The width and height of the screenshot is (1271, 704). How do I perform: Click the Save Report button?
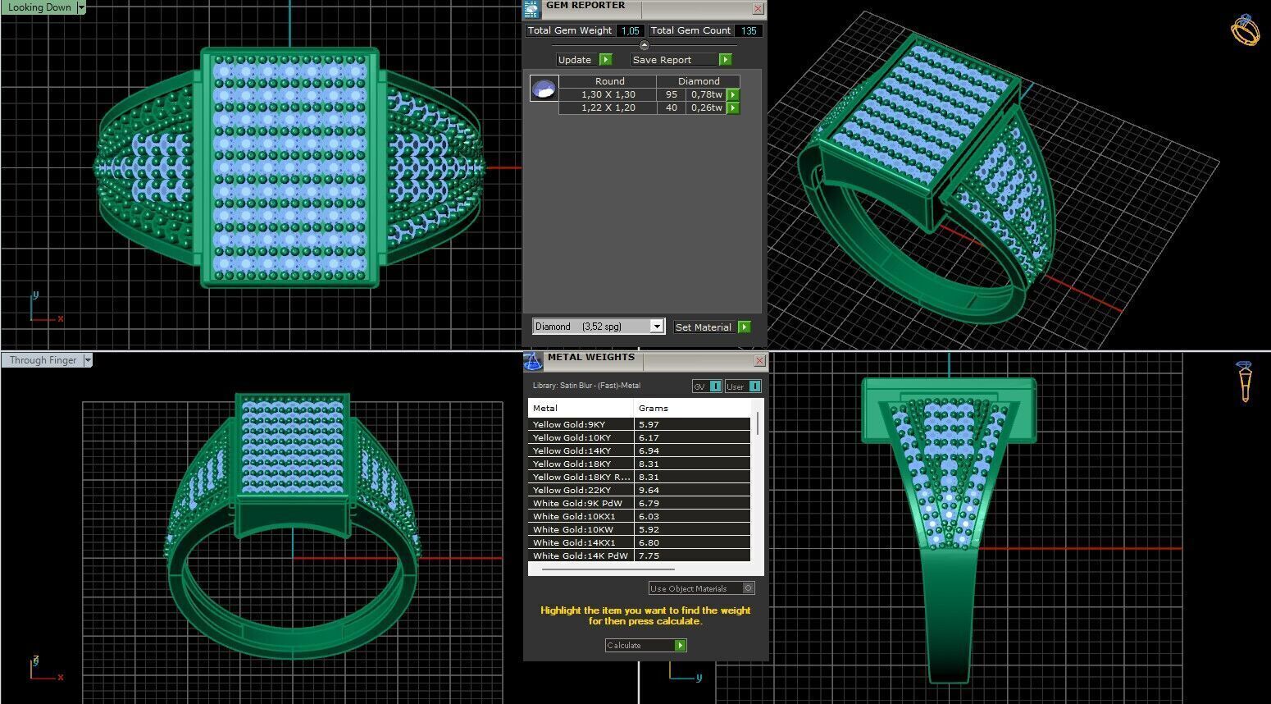coord(674,59)
